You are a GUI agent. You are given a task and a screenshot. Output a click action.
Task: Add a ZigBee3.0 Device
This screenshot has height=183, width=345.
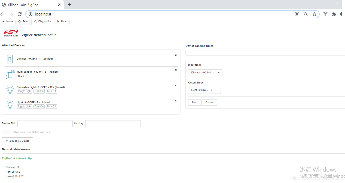(x=17, y=141)
